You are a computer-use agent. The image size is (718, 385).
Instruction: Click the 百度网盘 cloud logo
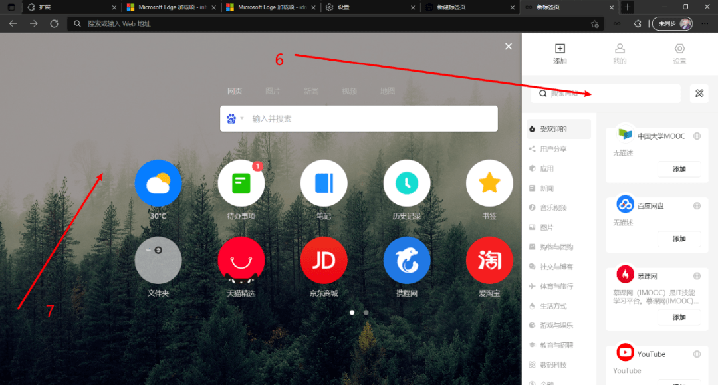coord(625,204)
